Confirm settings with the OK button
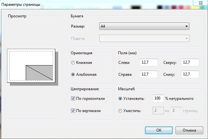The height and width of the screenshot is (139, 208). pyautogui.click(x=159, y=130)
